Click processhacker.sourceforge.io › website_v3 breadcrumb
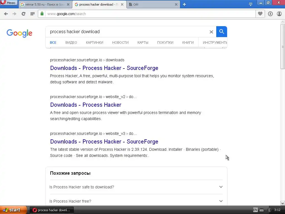285x214 pixels. pos(93,133)
